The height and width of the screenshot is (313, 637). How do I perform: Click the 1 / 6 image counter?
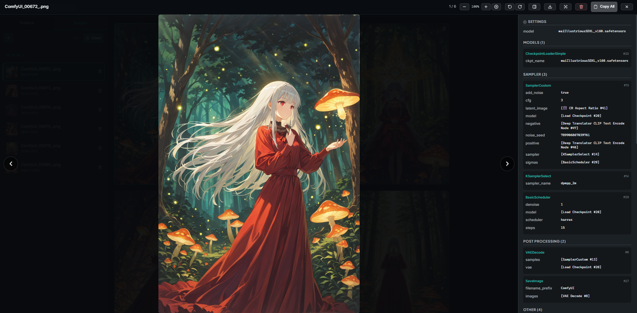tap(452, 7)
